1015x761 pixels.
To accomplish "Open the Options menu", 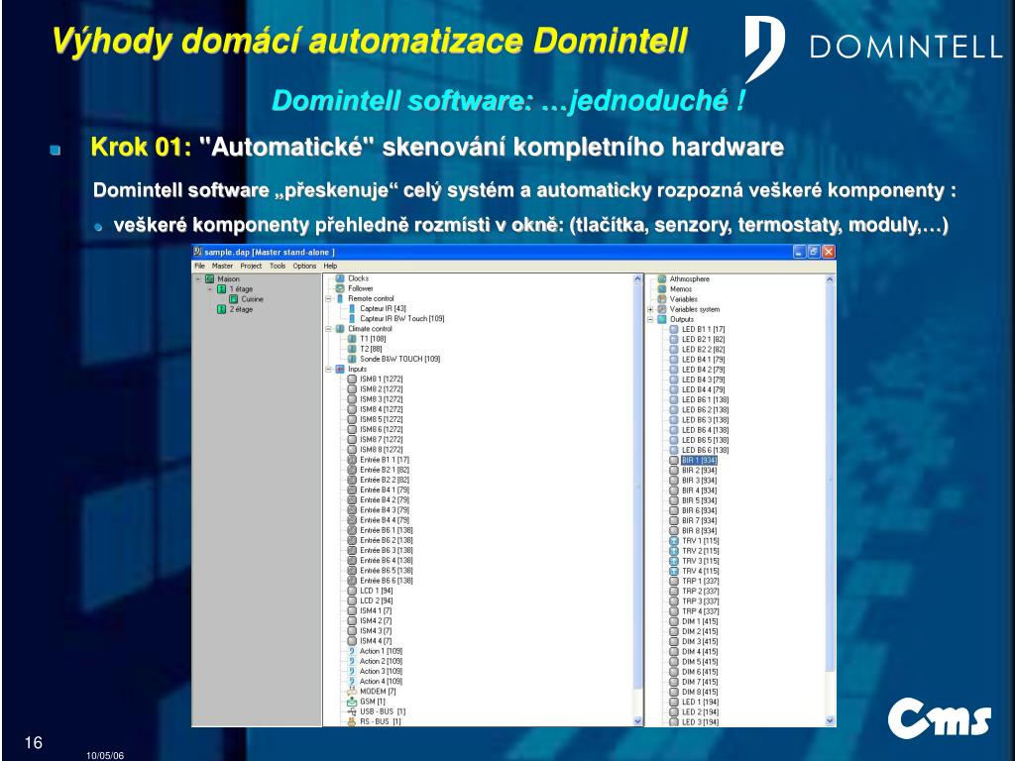I will (304, 266).
